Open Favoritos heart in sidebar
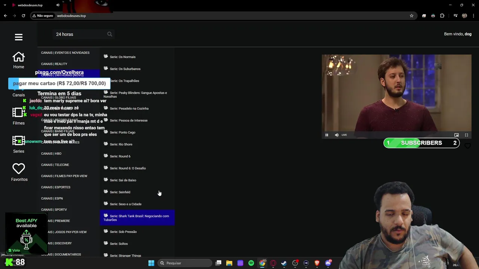Viewport: 479px width, 269px height. point(19,173)
